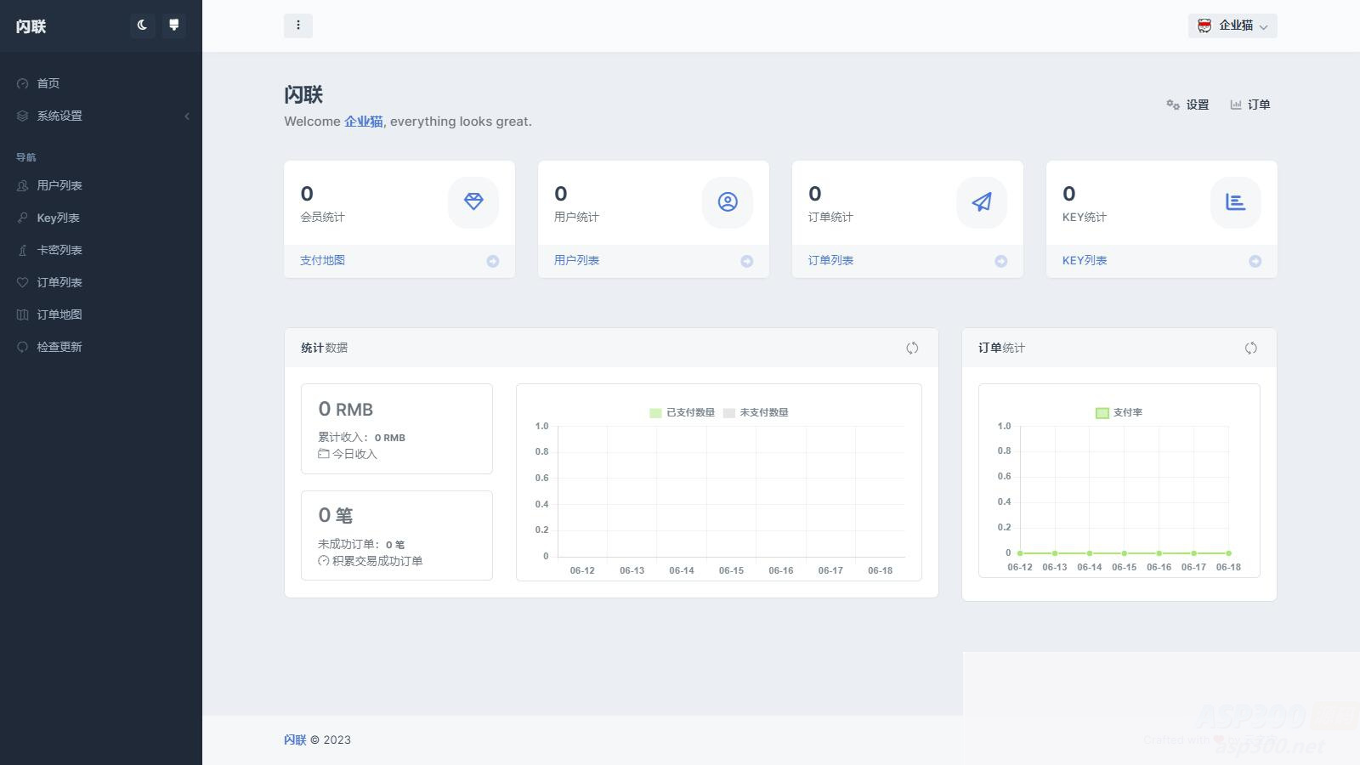This screenshot has width=1360, height=765.
Task: Click the diamond icon on the 会员统计 card
Action: (x=473, y=203)
